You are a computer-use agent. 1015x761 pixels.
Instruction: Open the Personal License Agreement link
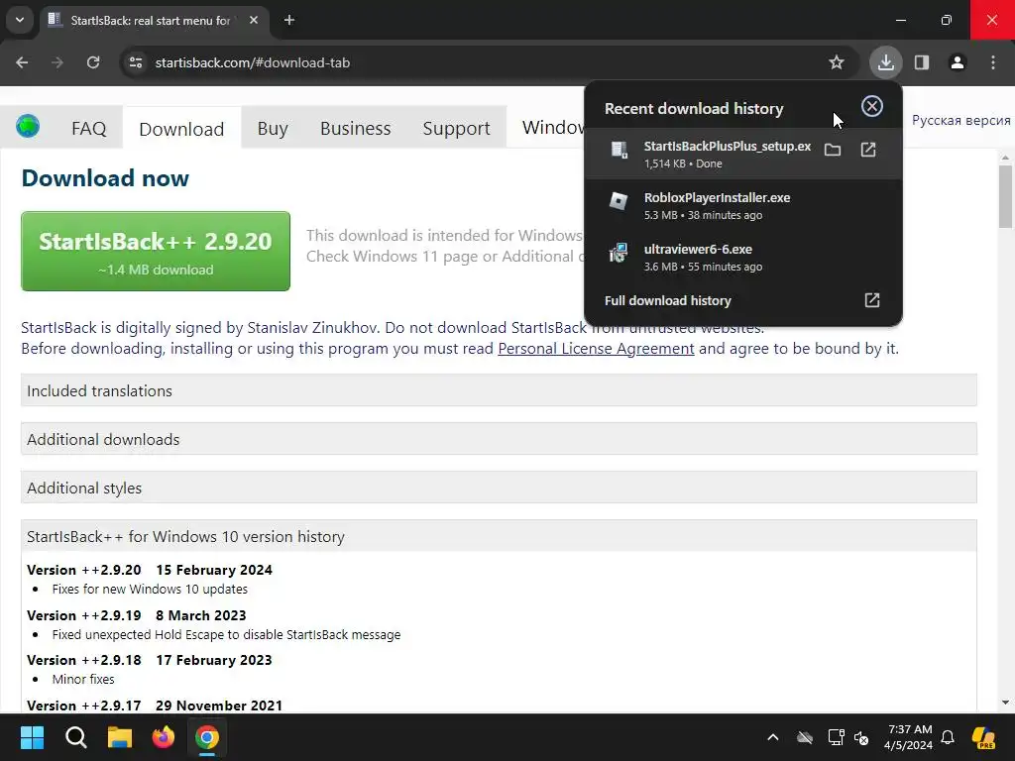coord(596,348)
